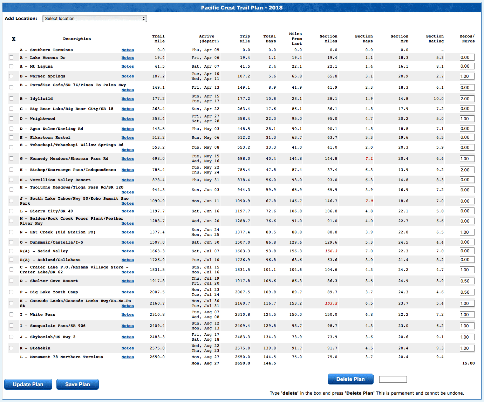Edit zeros/neros field for Lake Morena Dr

point(467,57)
